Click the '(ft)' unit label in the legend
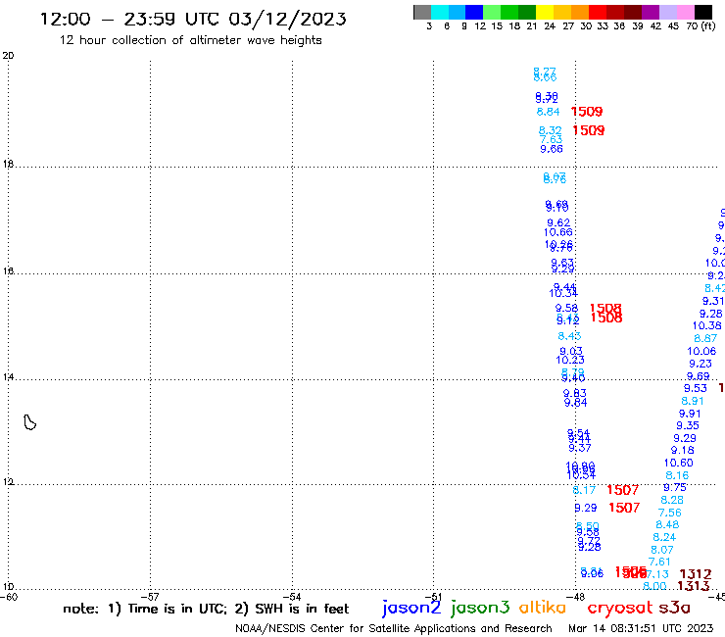 pyautogui.click(x=708, y=25)
